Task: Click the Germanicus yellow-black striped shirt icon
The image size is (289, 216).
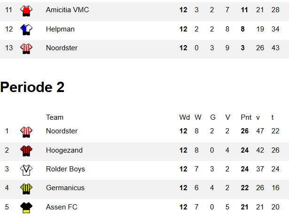Action: 26,189
